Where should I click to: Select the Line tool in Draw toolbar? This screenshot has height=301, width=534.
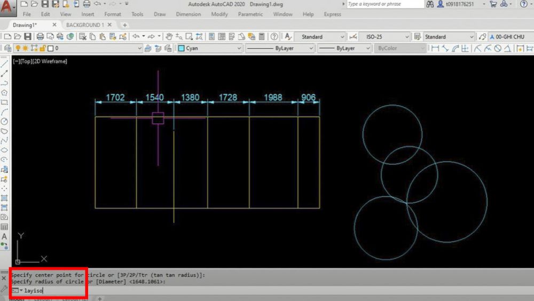coord(4,64)
